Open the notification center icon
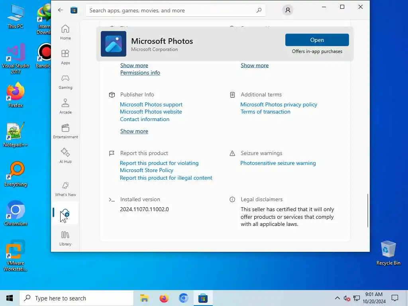Image resolution: width=408 pixels, height=306 pixels. click(x=395, y=298)
